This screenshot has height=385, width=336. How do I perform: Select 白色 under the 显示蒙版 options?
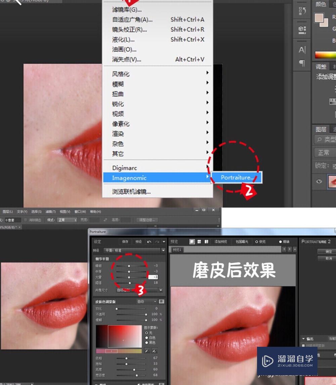[x=147, y=337]
